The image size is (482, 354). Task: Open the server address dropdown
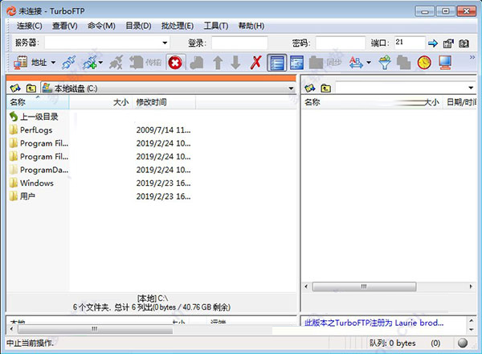165,43
